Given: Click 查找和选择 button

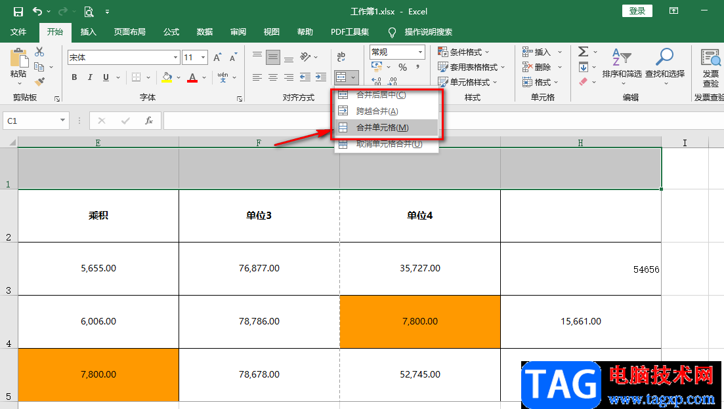Looking at the screenshot, I should [x=665, y=67].
